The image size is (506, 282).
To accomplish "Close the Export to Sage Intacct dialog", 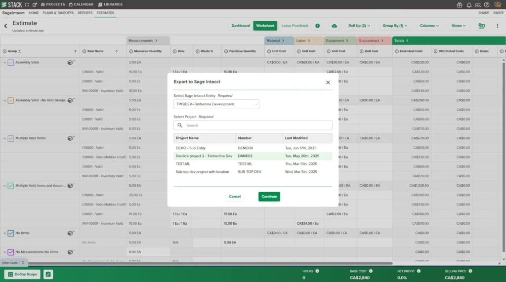I will click(x=328, y=82).
